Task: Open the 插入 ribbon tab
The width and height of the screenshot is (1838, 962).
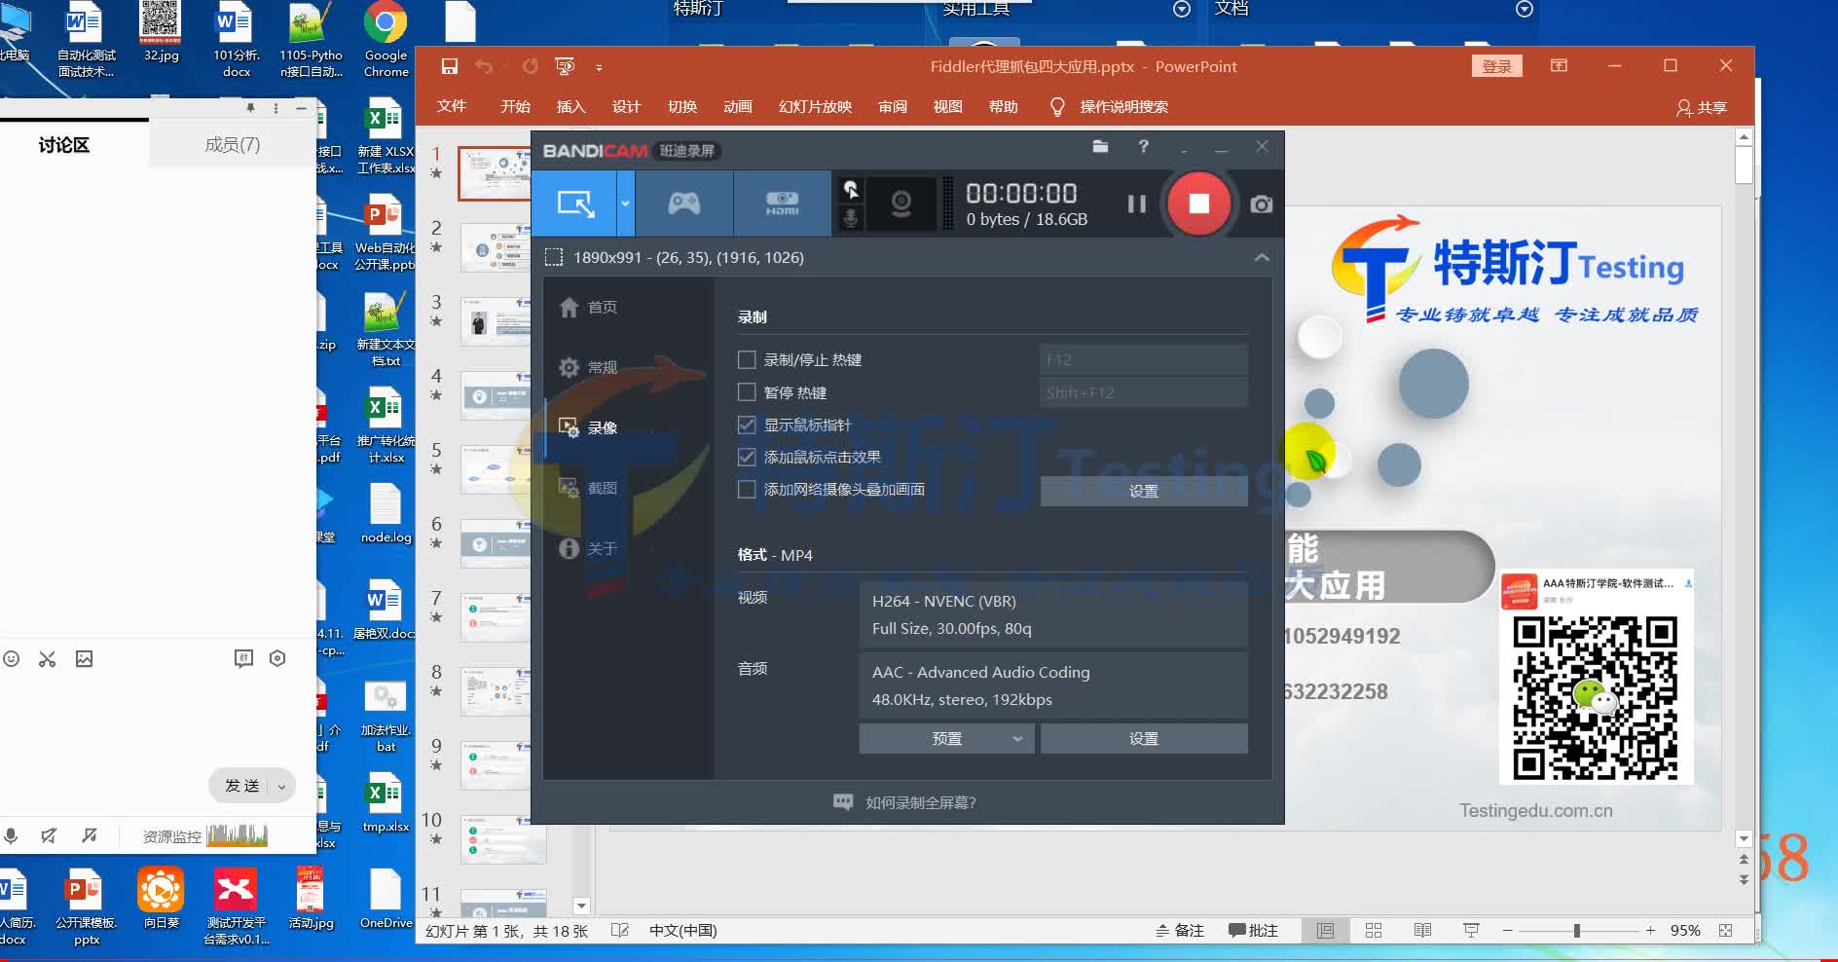Action: coord(570,106)
